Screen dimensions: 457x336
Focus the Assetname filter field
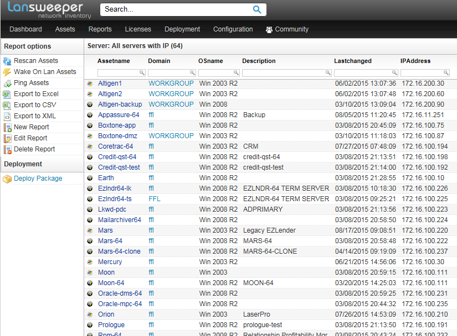121,72
